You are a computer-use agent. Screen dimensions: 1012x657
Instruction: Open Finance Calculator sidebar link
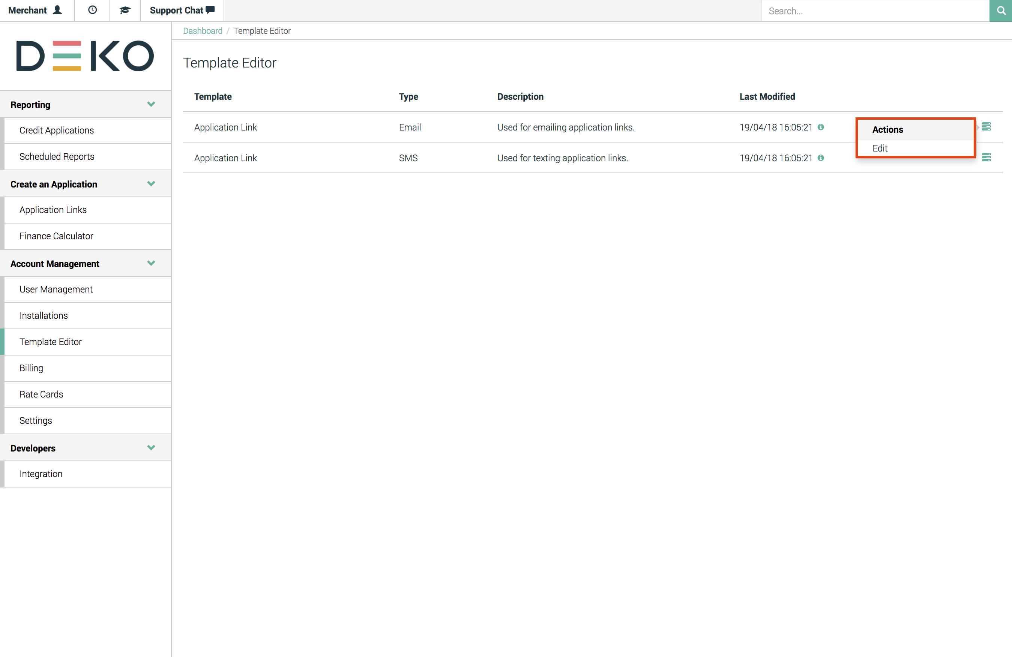56,236
